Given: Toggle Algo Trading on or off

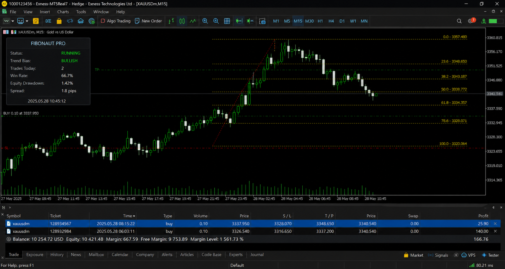Looking at the screenshot, I should click(x=116, y=21).
